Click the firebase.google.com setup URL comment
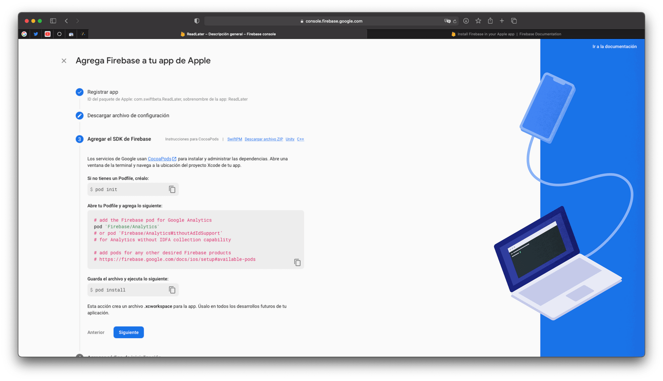The height and width of the screenshot is (381, 663). [175, 259]
